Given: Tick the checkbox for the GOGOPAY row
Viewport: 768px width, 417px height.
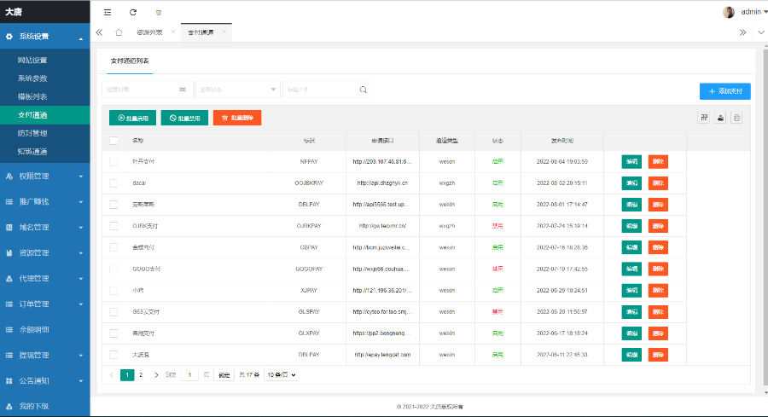Looking at the screenshot, I should 113,269.
